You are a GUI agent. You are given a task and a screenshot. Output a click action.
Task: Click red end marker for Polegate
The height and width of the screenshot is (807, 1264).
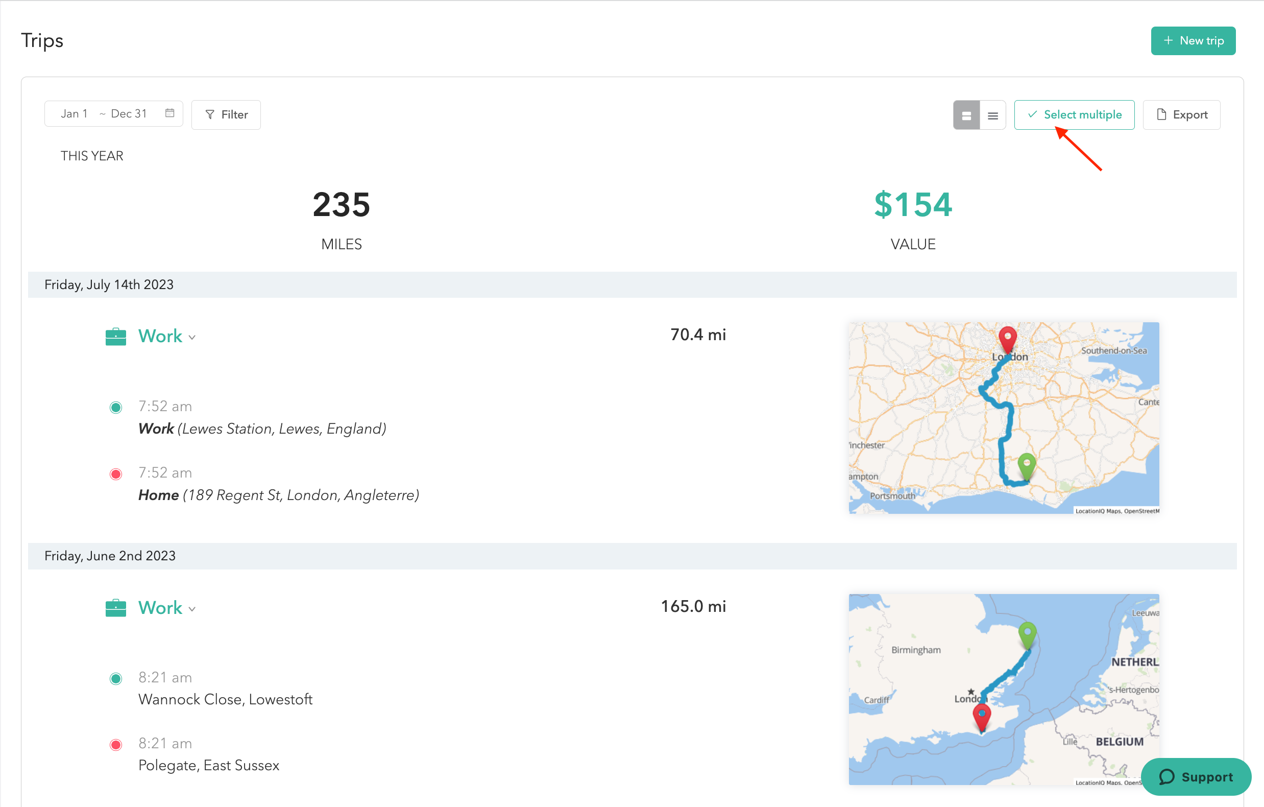click(x=115, y=745)
